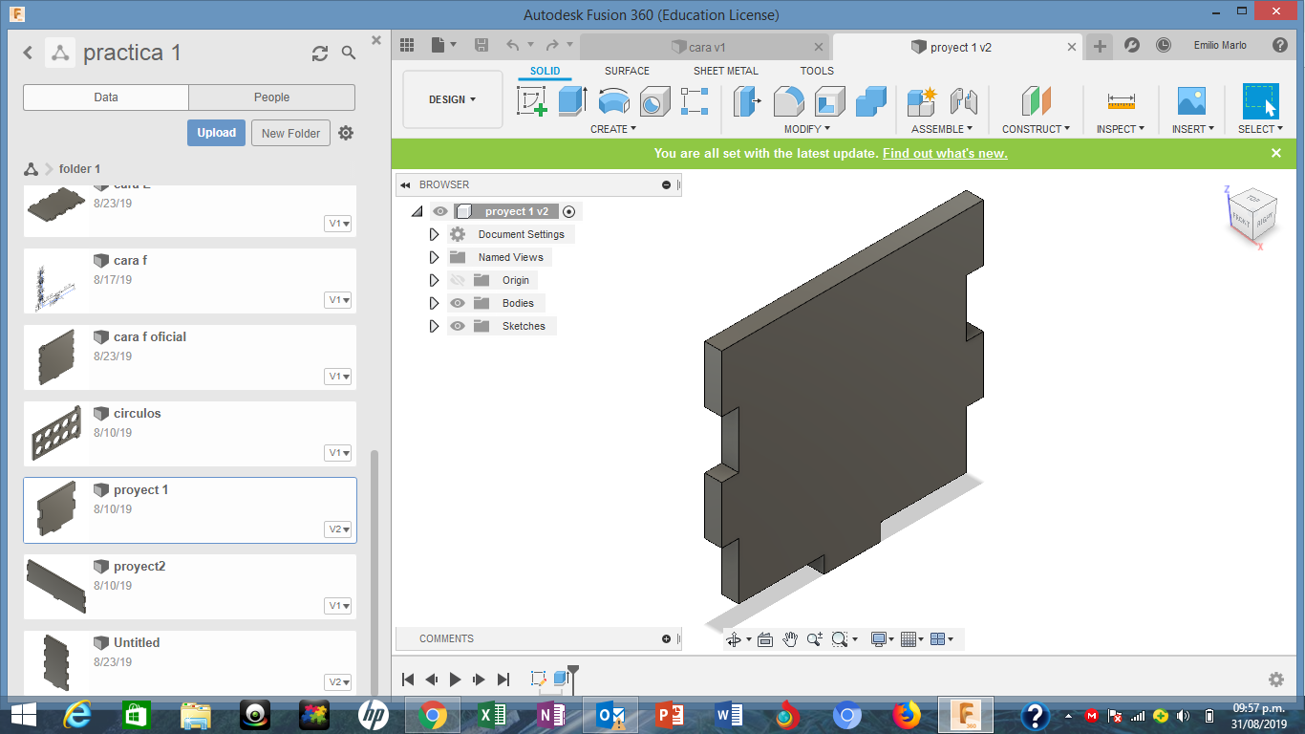Select the Create Sketch tool
The image size is (1305, 734).
click(x=532, y=100)
